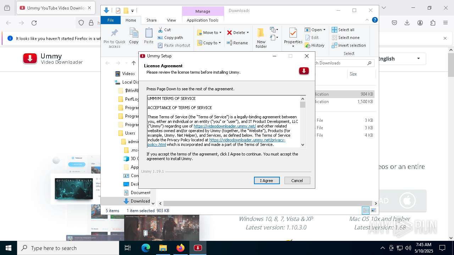Open the Firefox downloads panel
Image resolution: width=454 pixels, height=255 pixels.
pos(407,23)
